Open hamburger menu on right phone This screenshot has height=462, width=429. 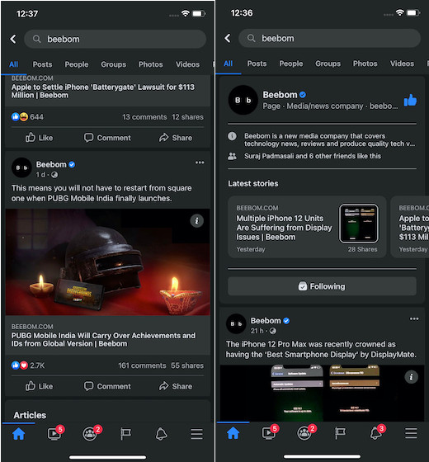pos(411,433)
